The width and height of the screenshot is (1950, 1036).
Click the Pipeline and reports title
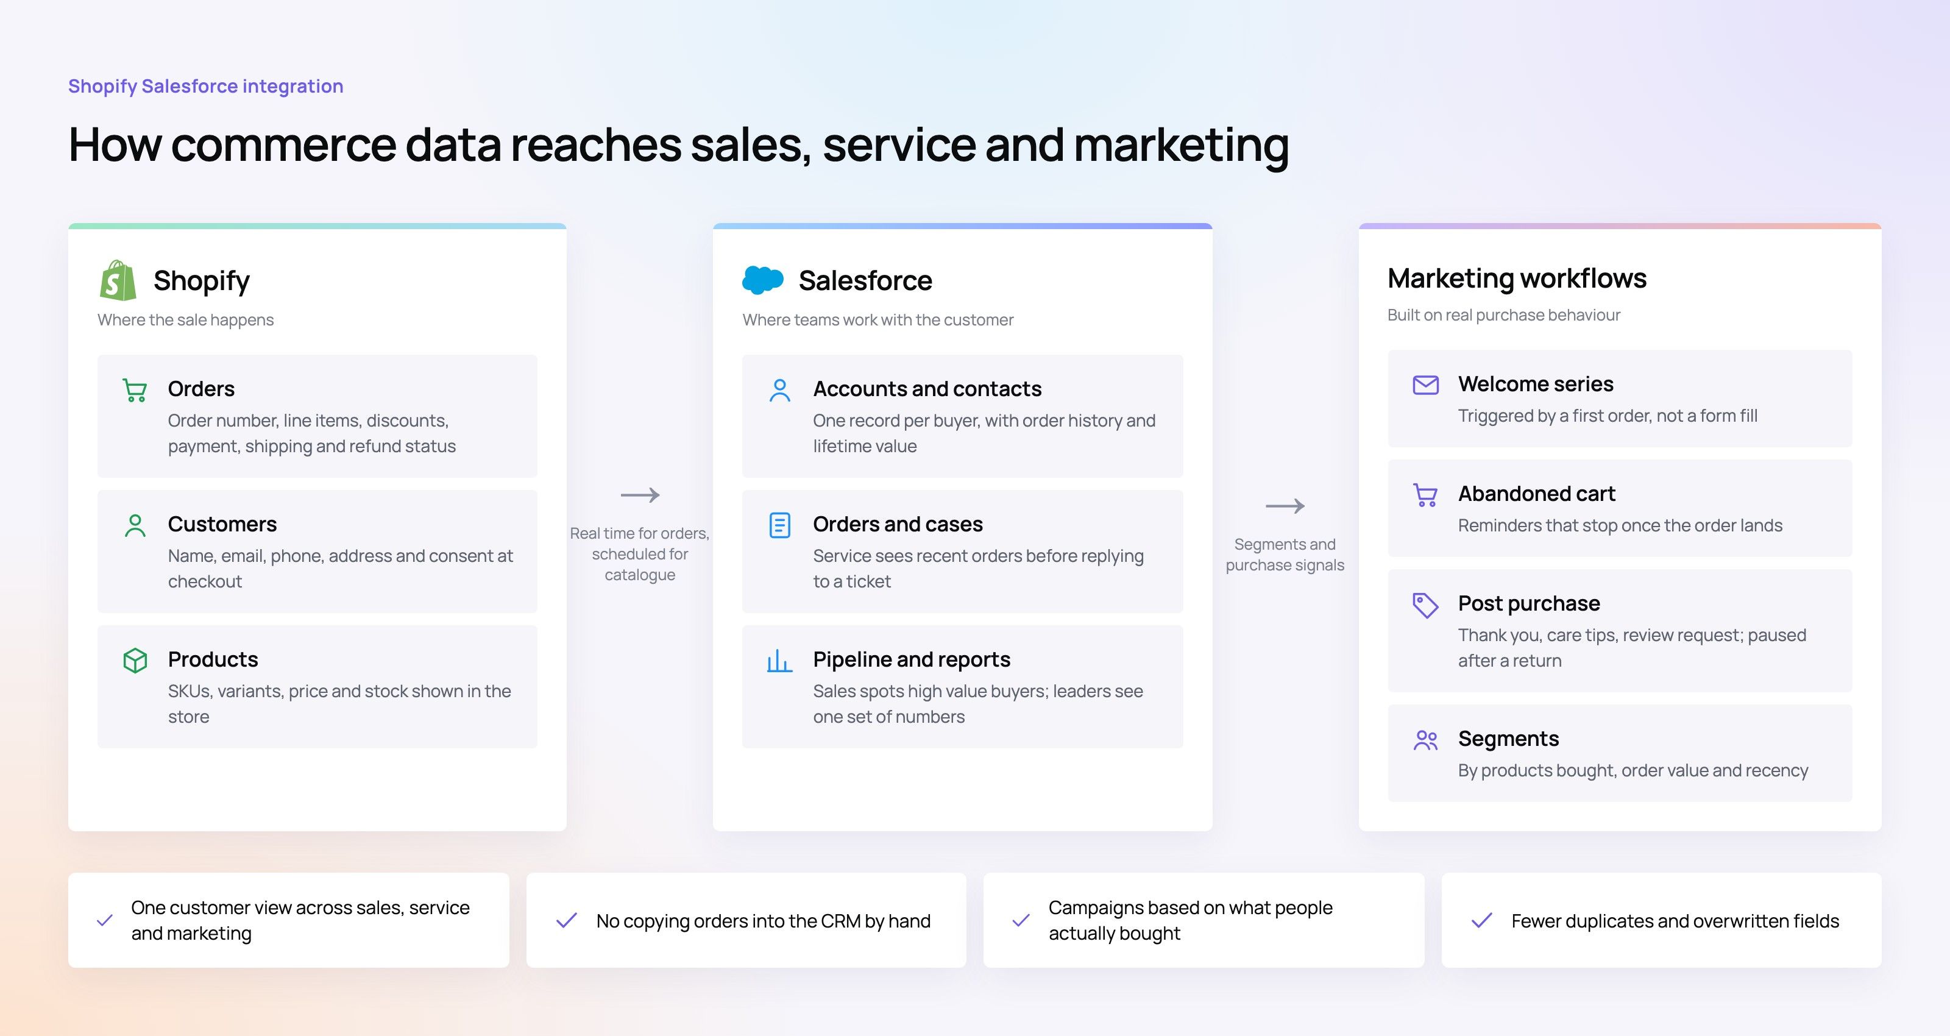point(912,659)
